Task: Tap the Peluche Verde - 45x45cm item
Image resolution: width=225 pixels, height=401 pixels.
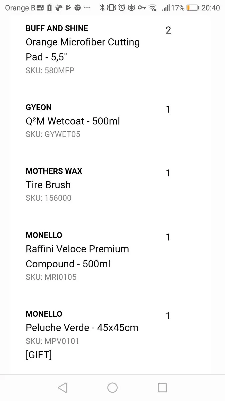Action: [82, 328]
